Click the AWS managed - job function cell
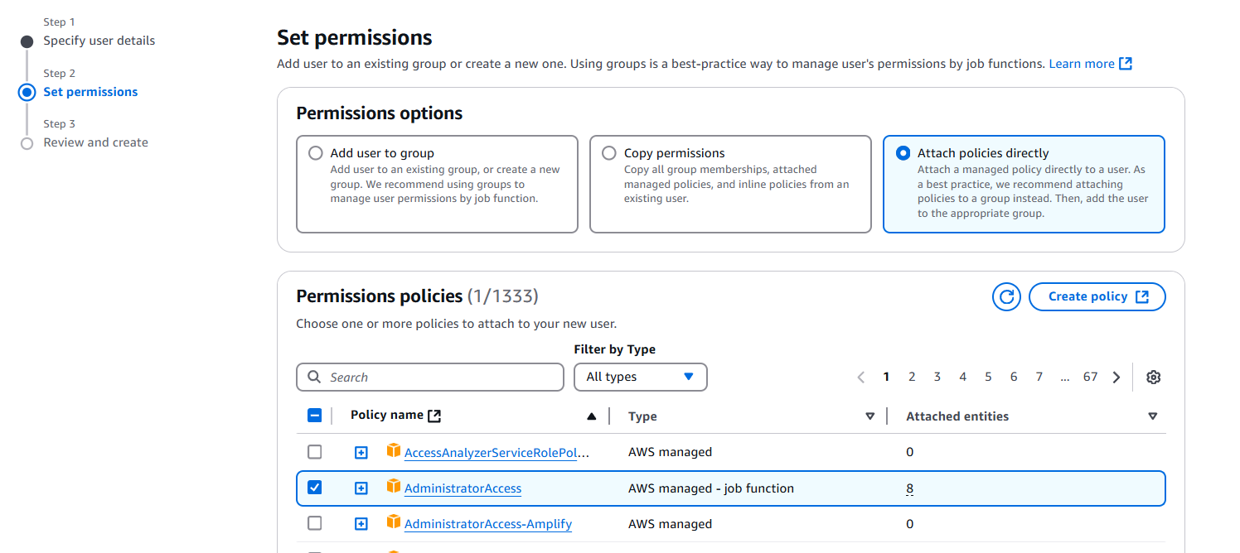This screenshot has width=1240, height=553. 711,488
